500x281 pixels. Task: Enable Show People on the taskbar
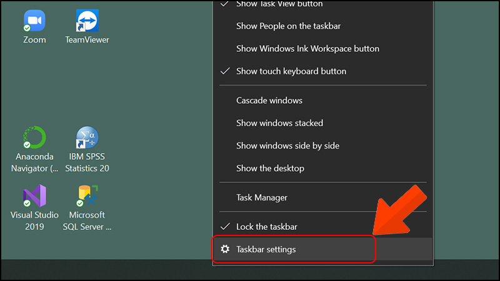point(288,26)
